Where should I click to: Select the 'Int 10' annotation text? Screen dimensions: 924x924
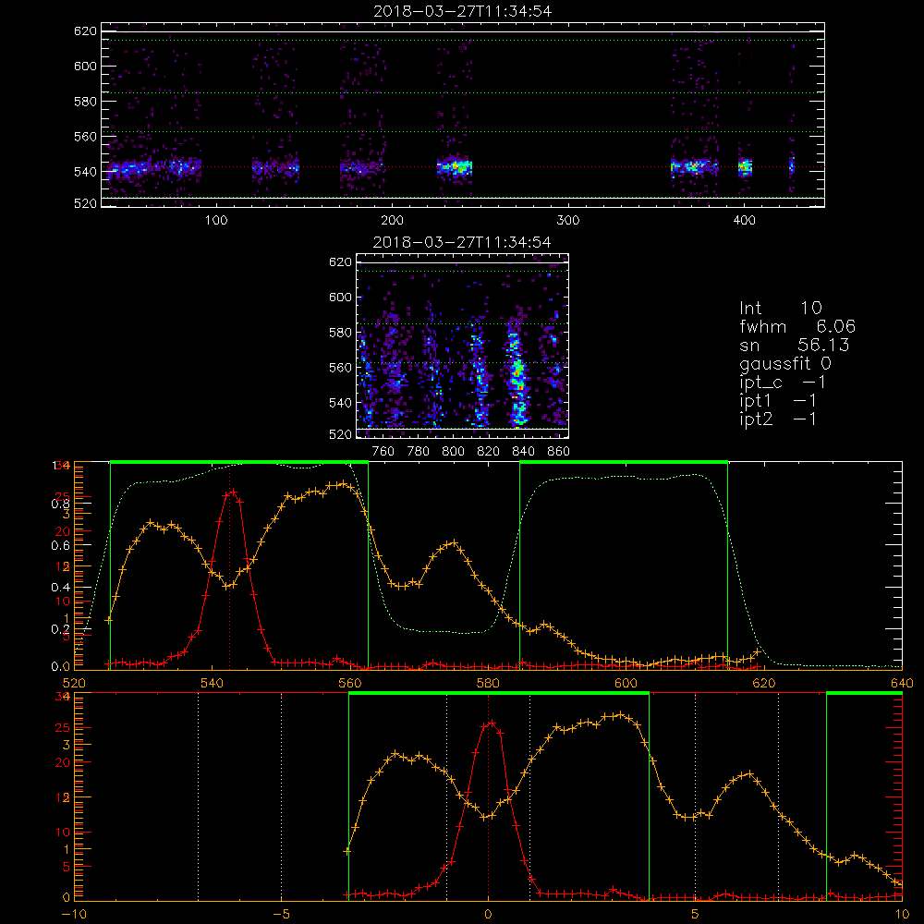[x=781, y=309]
